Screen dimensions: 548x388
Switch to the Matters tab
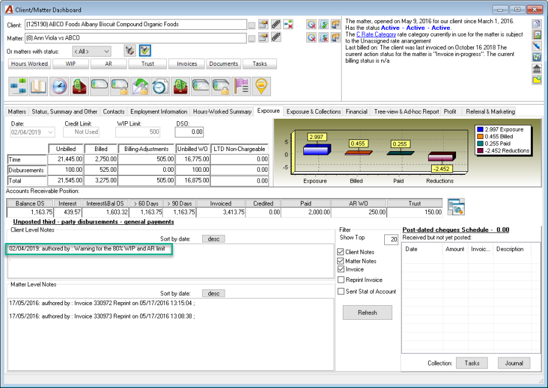click(x=17, y=111)
